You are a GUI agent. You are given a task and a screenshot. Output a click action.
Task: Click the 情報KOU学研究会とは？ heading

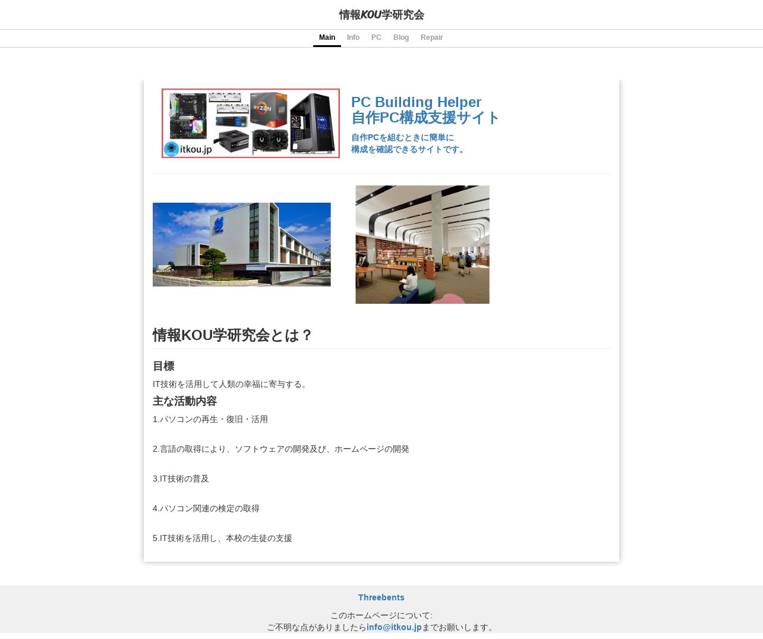[232, 335]
